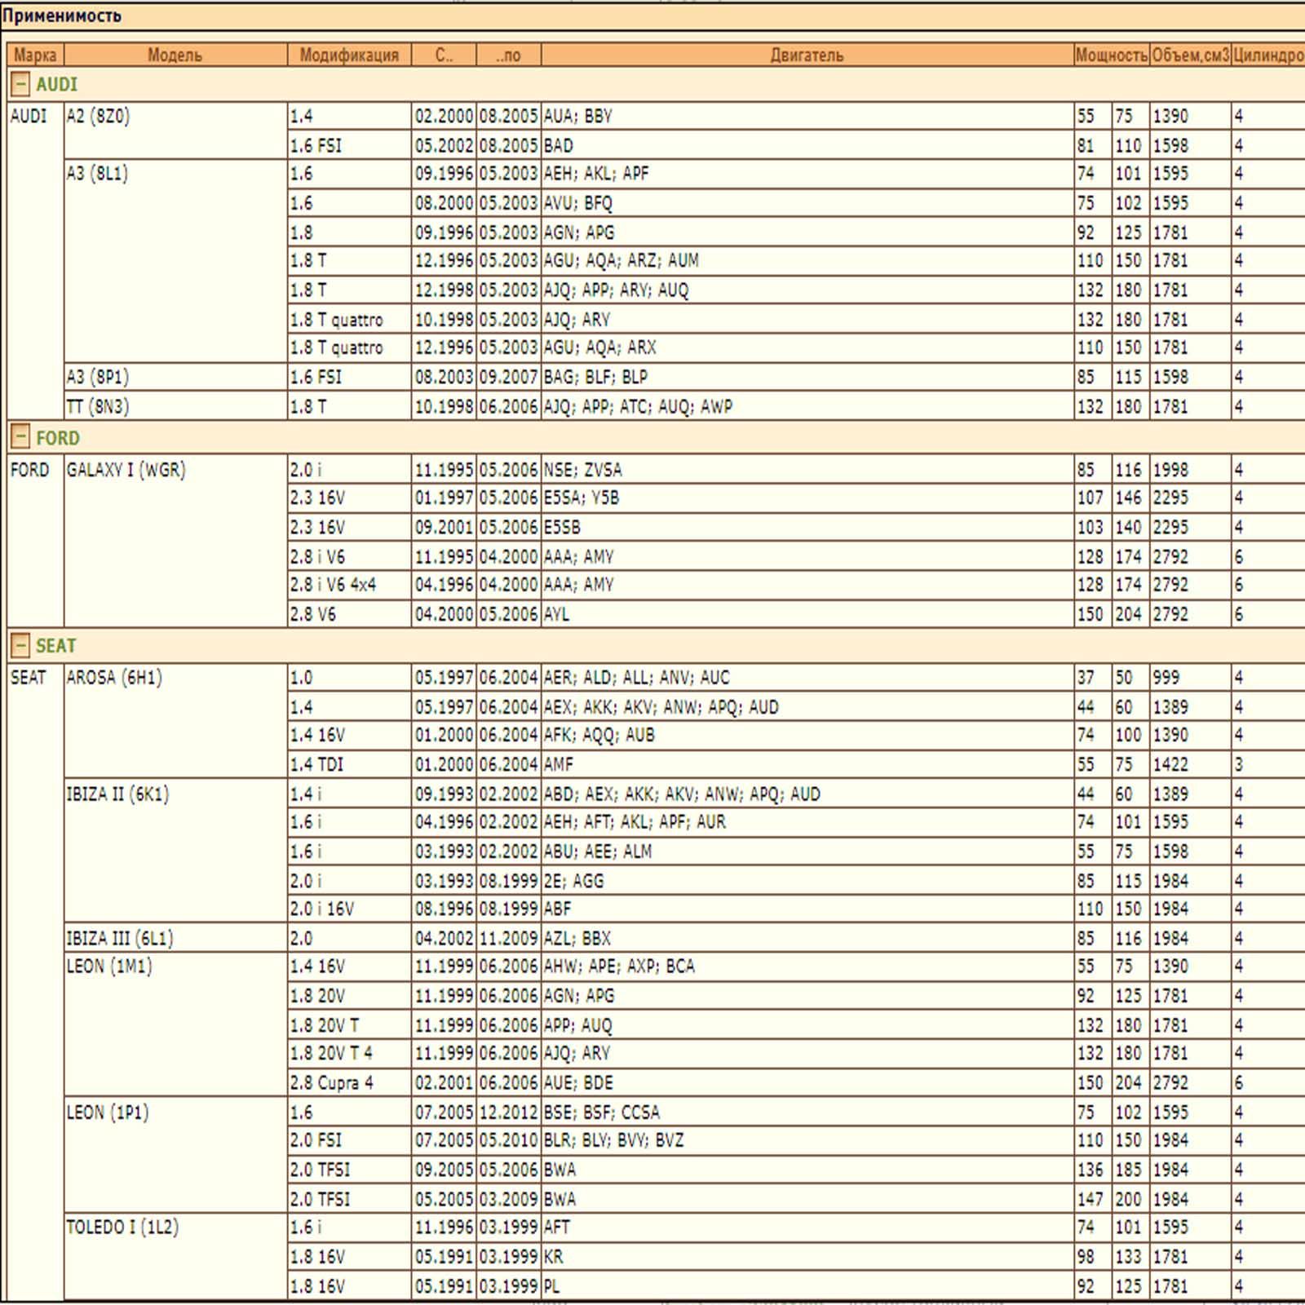
Task: Click the Объем,см3 column header
Action: pos(1190,55)
